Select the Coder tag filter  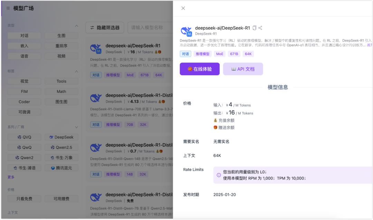(x=24, y=102)
